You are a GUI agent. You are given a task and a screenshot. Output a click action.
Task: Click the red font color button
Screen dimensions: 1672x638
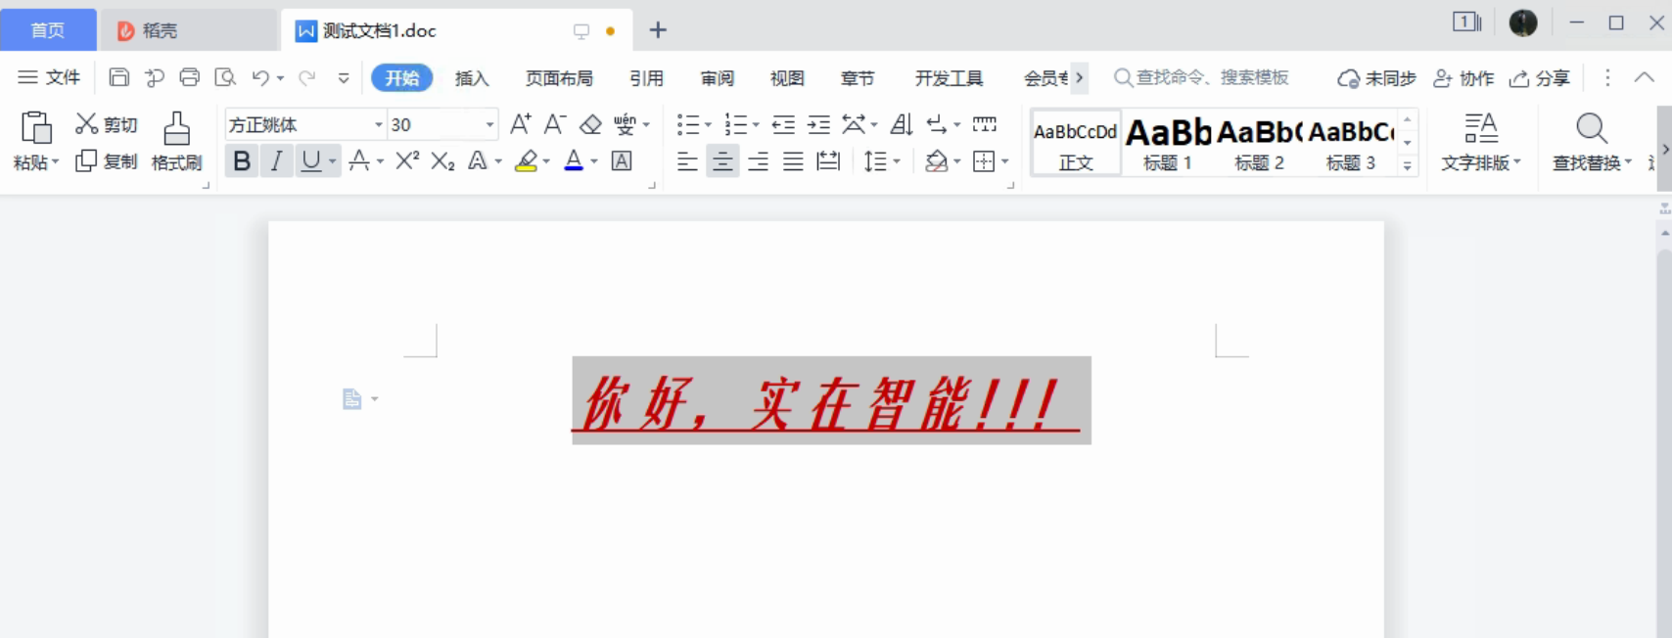point(574,161)
